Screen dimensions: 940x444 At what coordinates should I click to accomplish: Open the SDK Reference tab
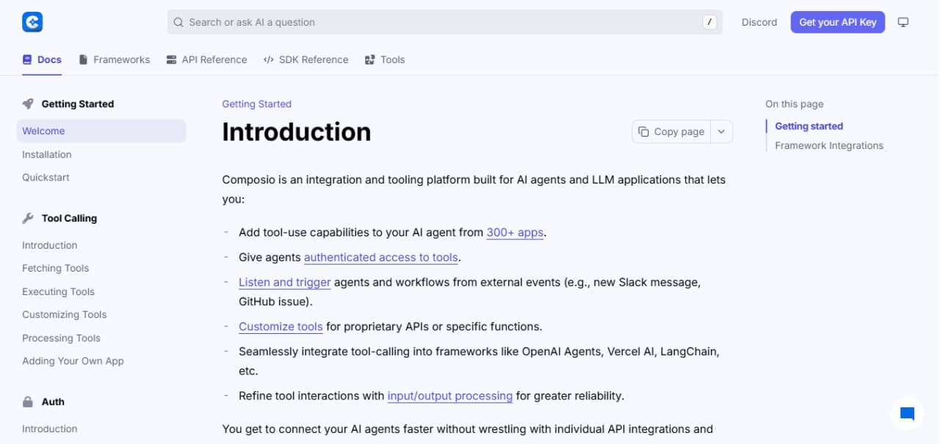(x=305, y=59)
